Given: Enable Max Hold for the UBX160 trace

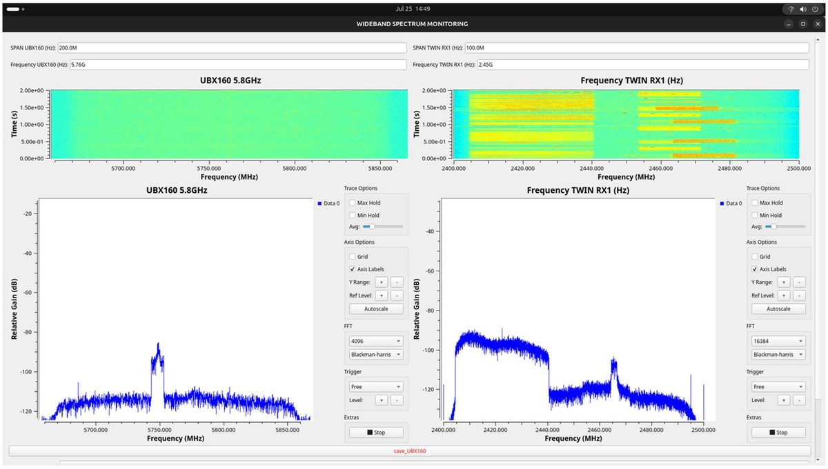Looking at the screenshot, I should [353, 203].
